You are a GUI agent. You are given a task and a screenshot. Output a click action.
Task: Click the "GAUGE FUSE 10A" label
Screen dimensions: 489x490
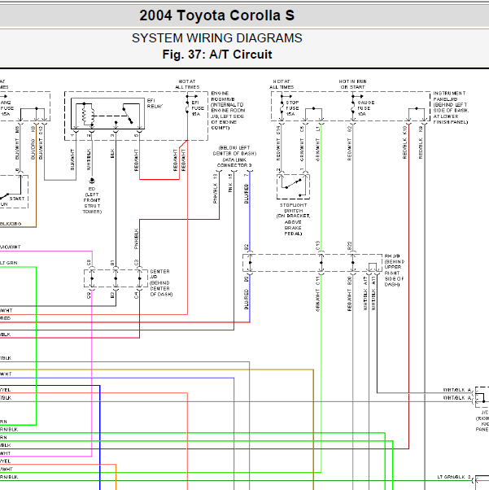365,108
